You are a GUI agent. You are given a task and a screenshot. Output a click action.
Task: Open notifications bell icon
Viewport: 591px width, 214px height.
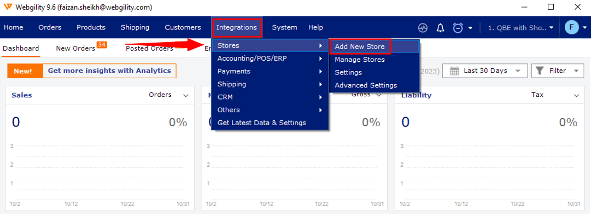[x=440, y=28]
